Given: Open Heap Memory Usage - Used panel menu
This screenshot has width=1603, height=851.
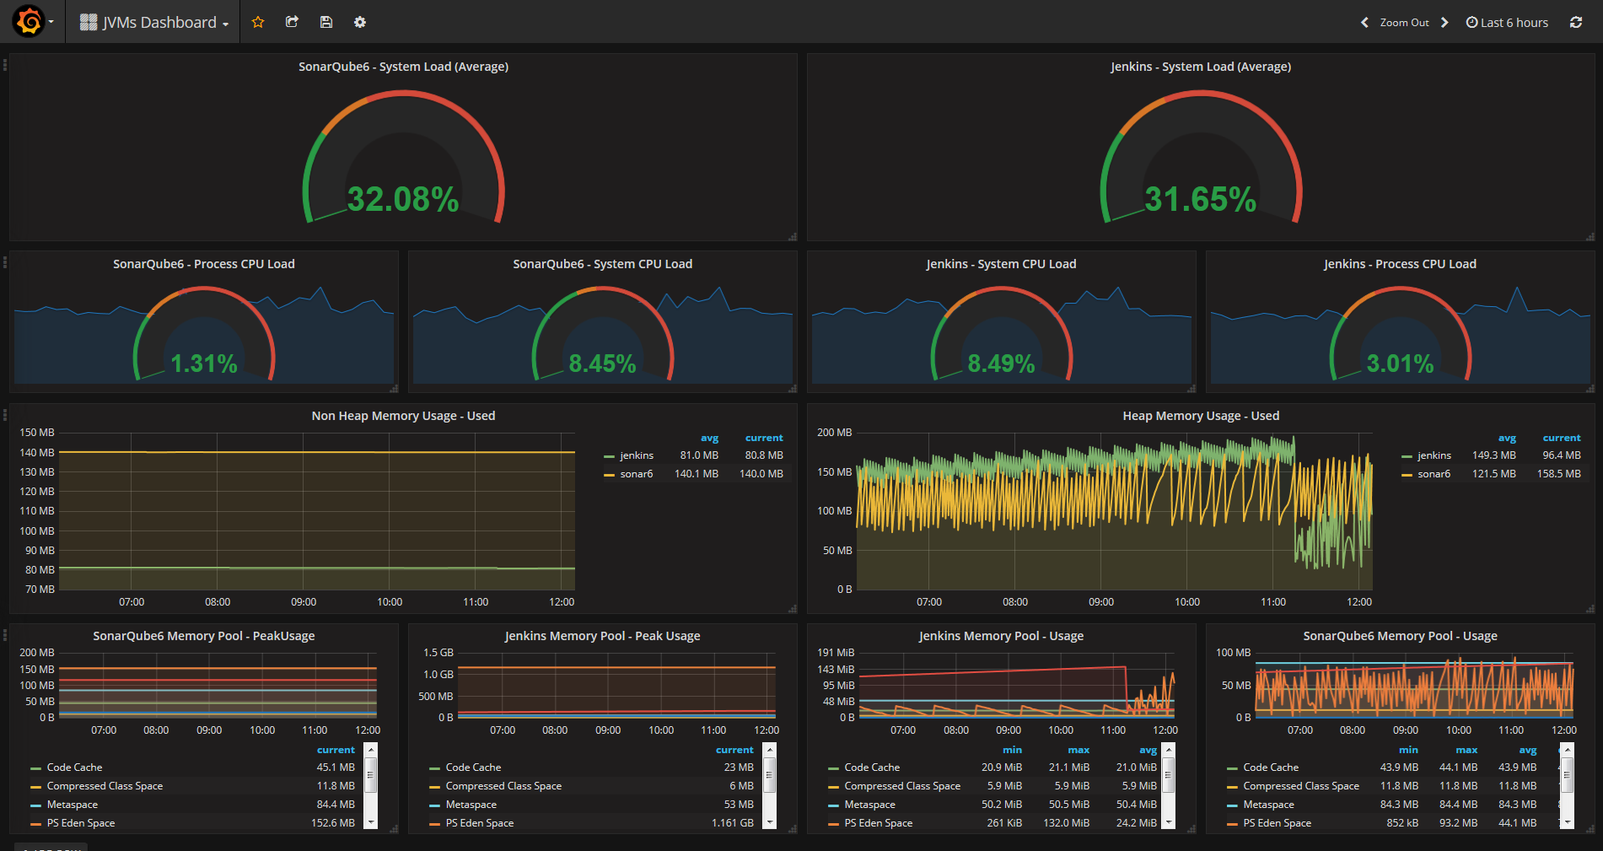Looking at the screenshot, I should [x=1201, y=416].
